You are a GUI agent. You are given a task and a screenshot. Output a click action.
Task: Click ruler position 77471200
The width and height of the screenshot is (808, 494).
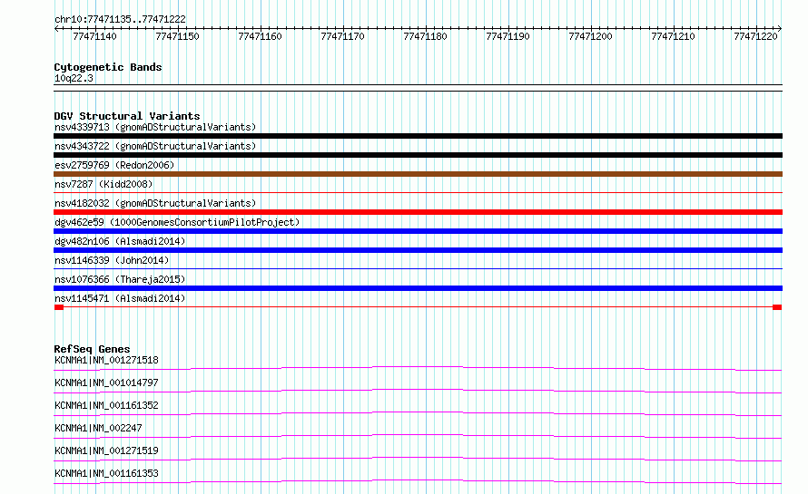click(x=590, y=36)
